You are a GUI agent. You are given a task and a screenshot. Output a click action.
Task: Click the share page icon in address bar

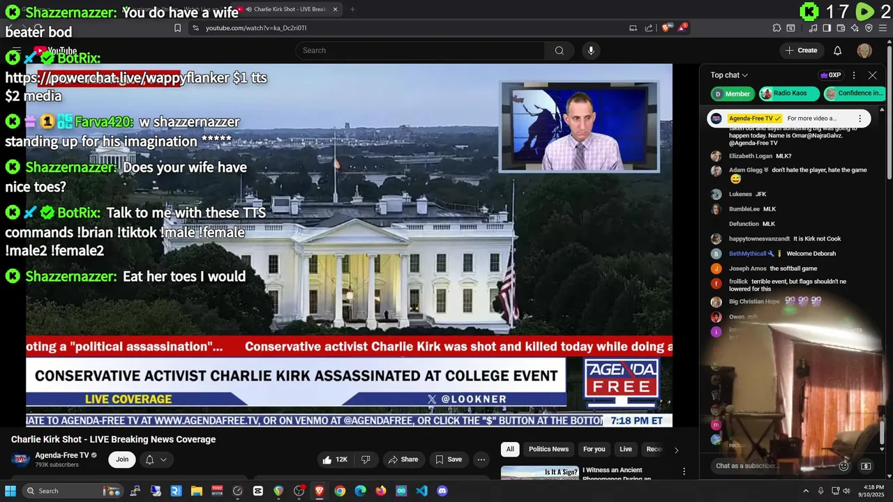click(649, 28)
